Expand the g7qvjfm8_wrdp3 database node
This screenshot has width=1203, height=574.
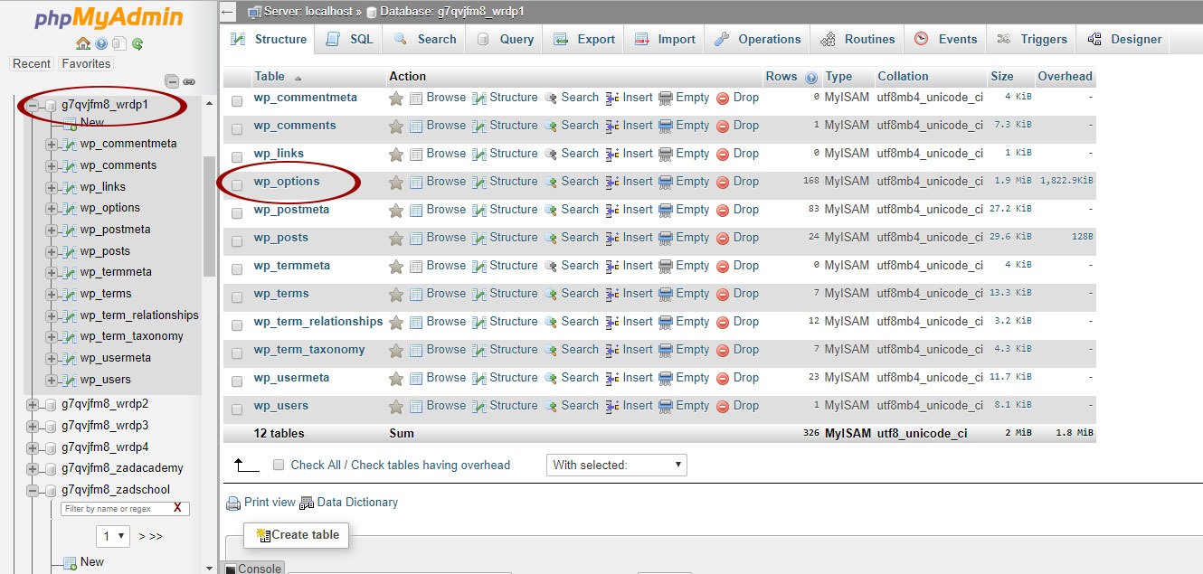click(x=33, y=427)
